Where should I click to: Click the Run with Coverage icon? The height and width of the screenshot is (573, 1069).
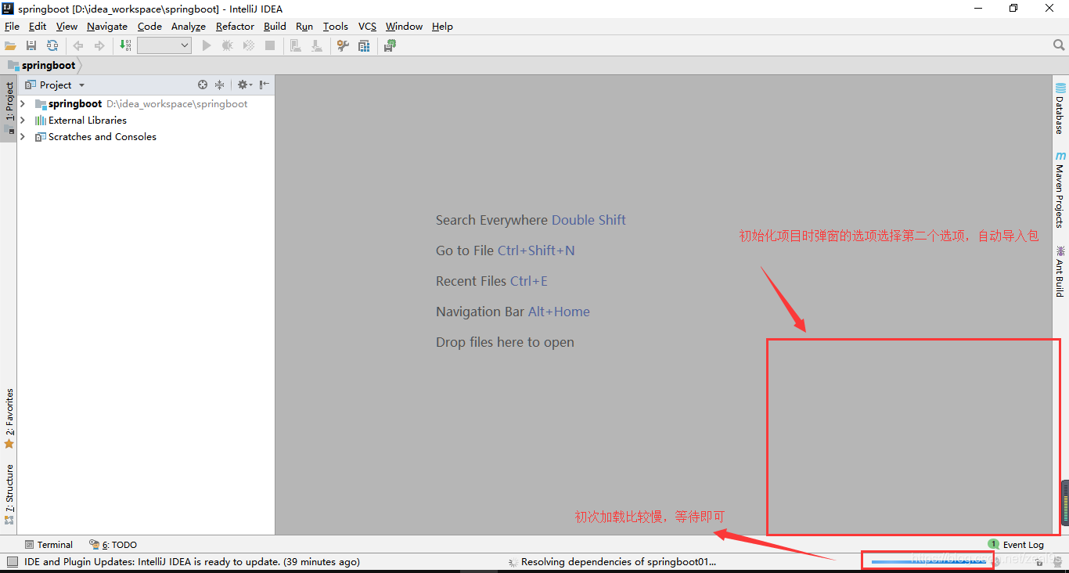click(x=249, y=45)
